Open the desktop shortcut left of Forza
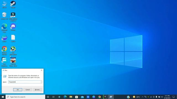The width and height of the screenshot is (177, 99). pyautogui.click(x=4, y=62)
